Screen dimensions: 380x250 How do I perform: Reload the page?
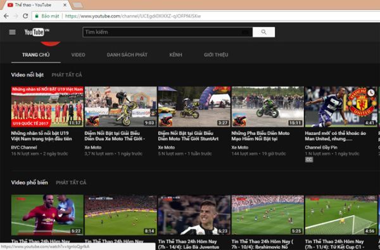point(25,16)
